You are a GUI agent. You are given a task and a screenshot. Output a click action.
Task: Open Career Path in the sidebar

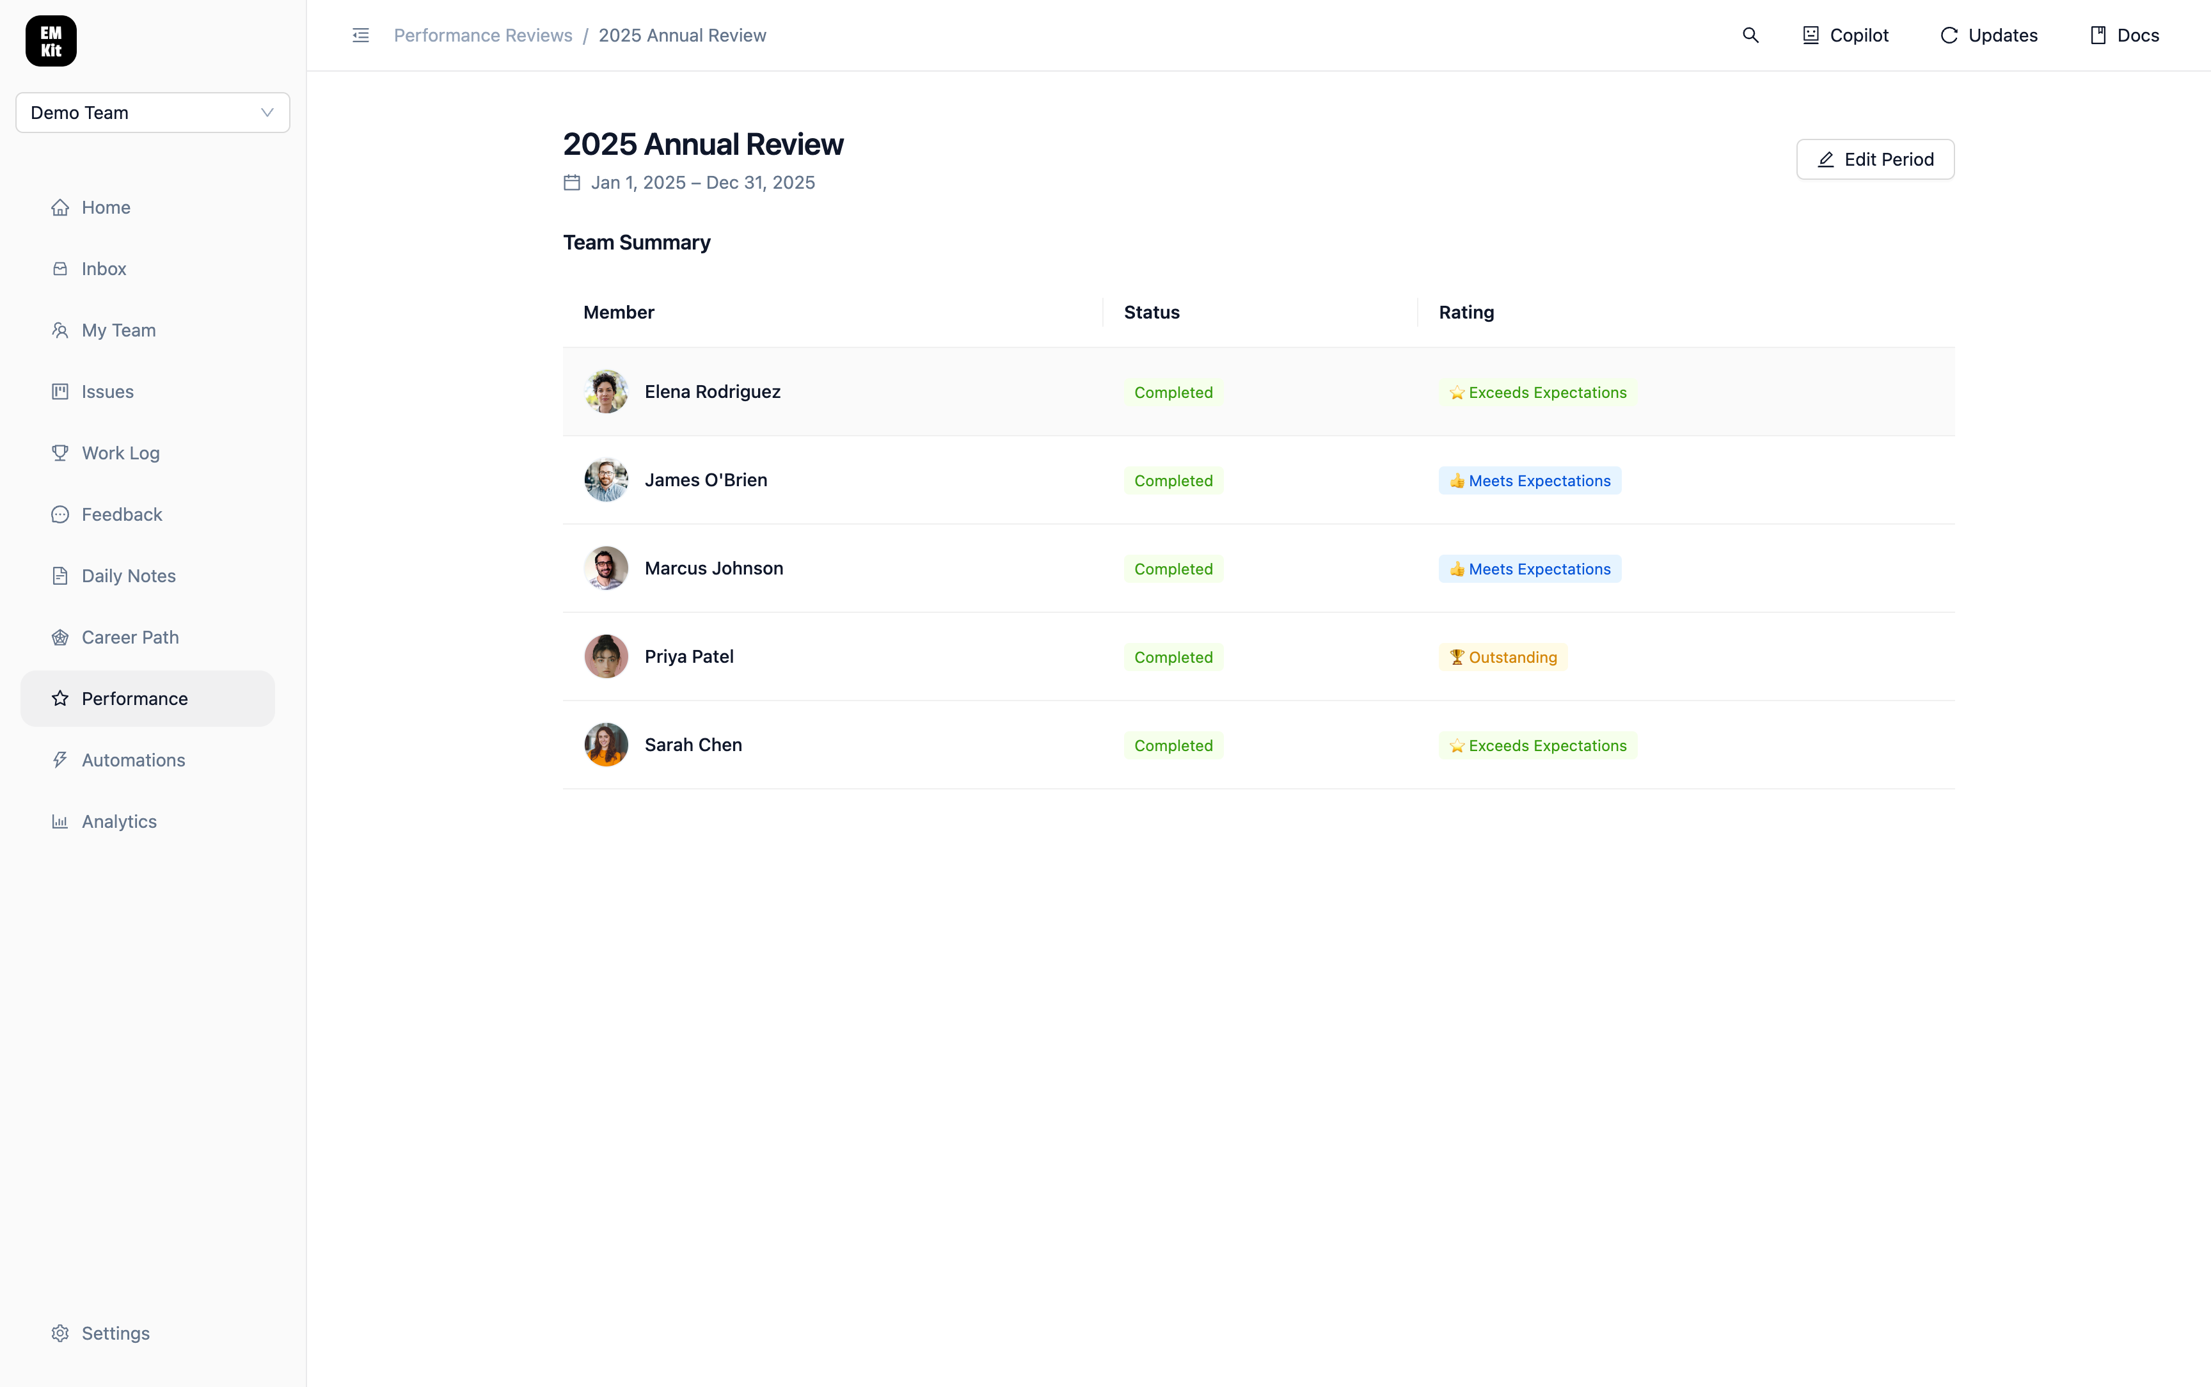(x=129, y=638)
